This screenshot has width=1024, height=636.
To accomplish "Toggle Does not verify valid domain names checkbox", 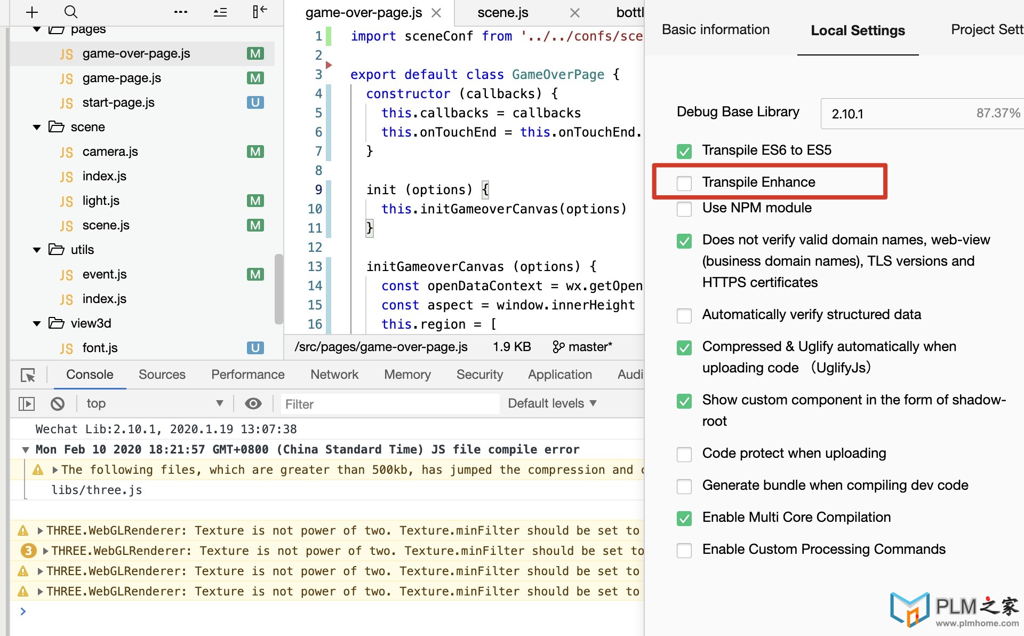I will click(x=684, y=241).
